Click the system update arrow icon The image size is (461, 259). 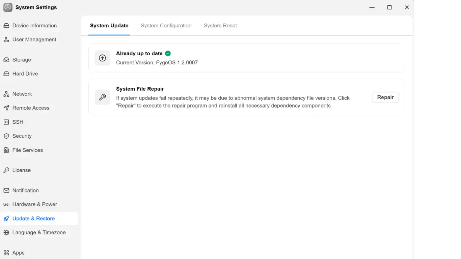coord(102,58)
